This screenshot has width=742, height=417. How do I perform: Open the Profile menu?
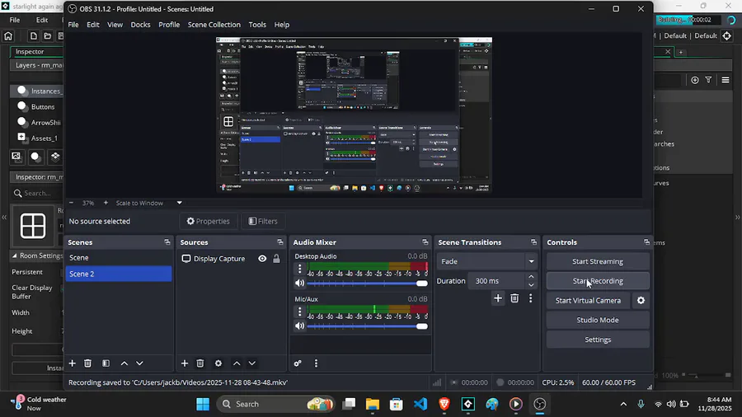tap(169, 25)
